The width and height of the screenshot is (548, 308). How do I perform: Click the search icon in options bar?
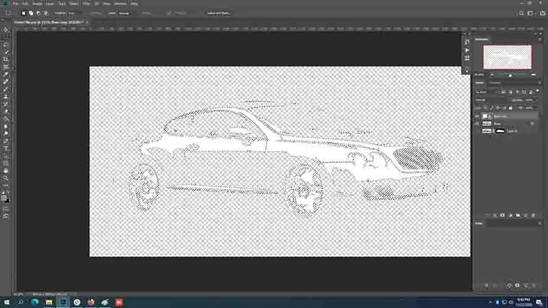click(x=521, y=13)
